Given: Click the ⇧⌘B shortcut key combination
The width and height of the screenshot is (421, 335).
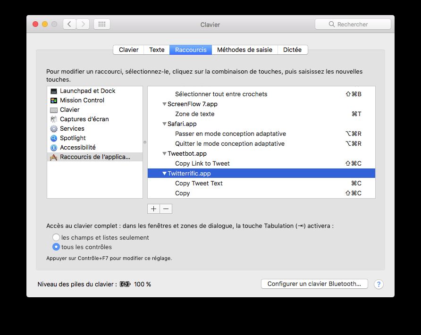Looking at the screenshot, I should coord(354,94).
